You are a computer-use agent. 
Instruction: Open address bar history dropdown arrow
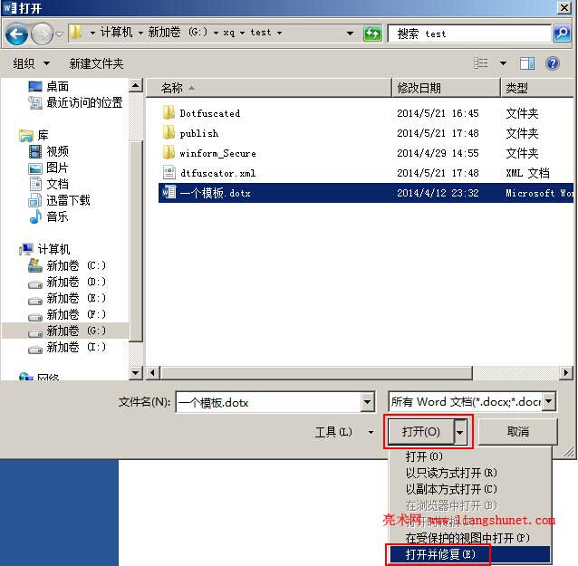[351, 34]
